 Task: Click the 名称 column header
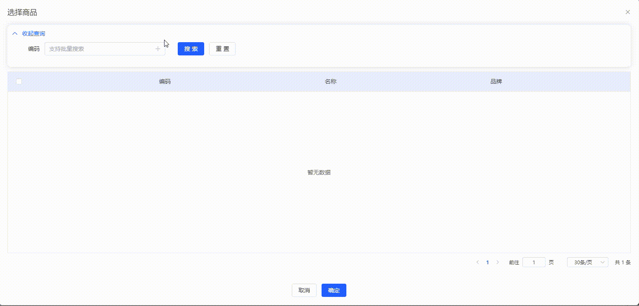point(331,81)
